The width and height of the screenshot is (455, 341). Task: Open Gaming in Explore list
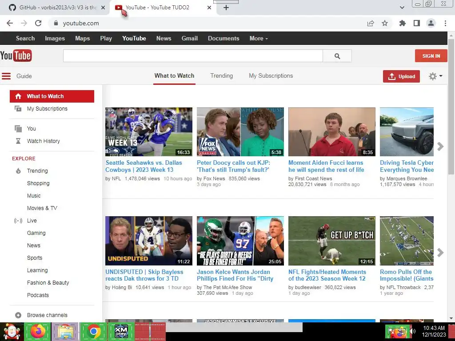[36, 233]
